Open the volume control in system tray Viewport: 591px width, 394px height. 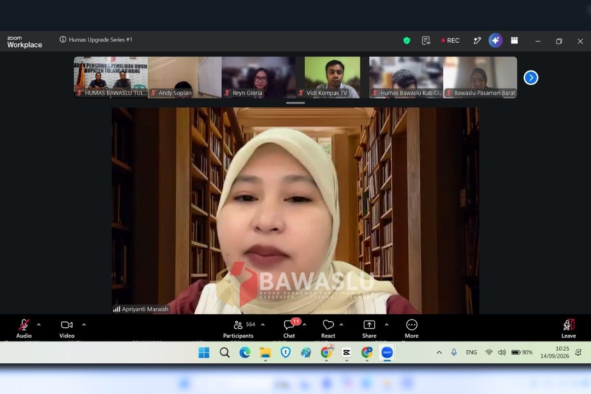(502, 352)
